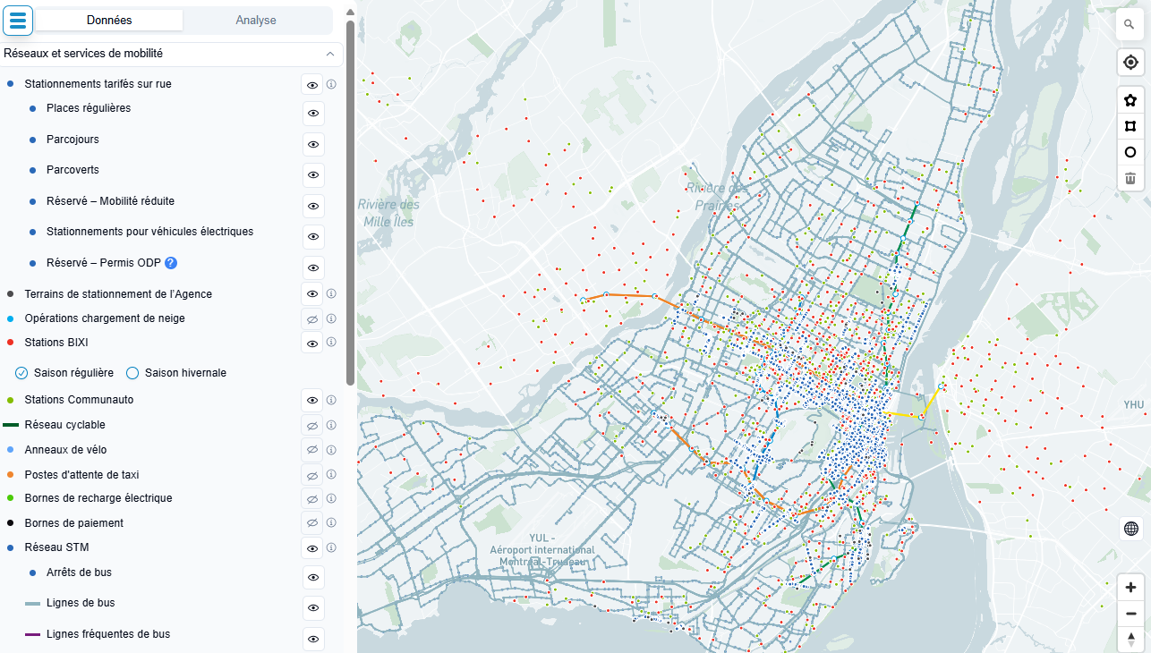This screenshot has height=653, width=1151.
Task: Click the Bornes de recharge électrique label
Action: [98, 498]
